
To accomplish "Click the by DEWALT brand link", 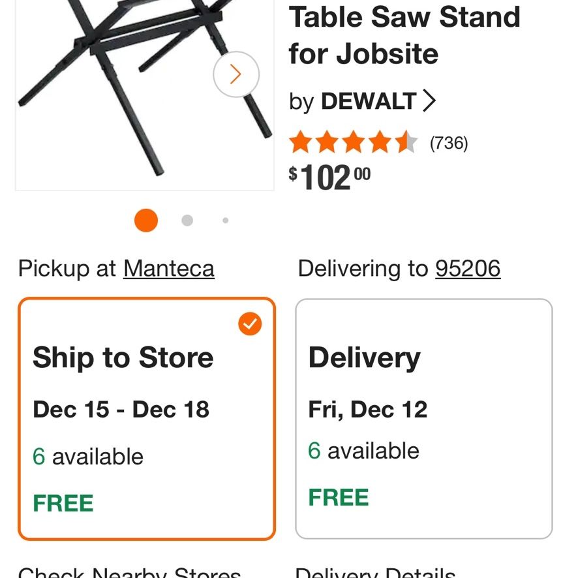I will 362,100.
